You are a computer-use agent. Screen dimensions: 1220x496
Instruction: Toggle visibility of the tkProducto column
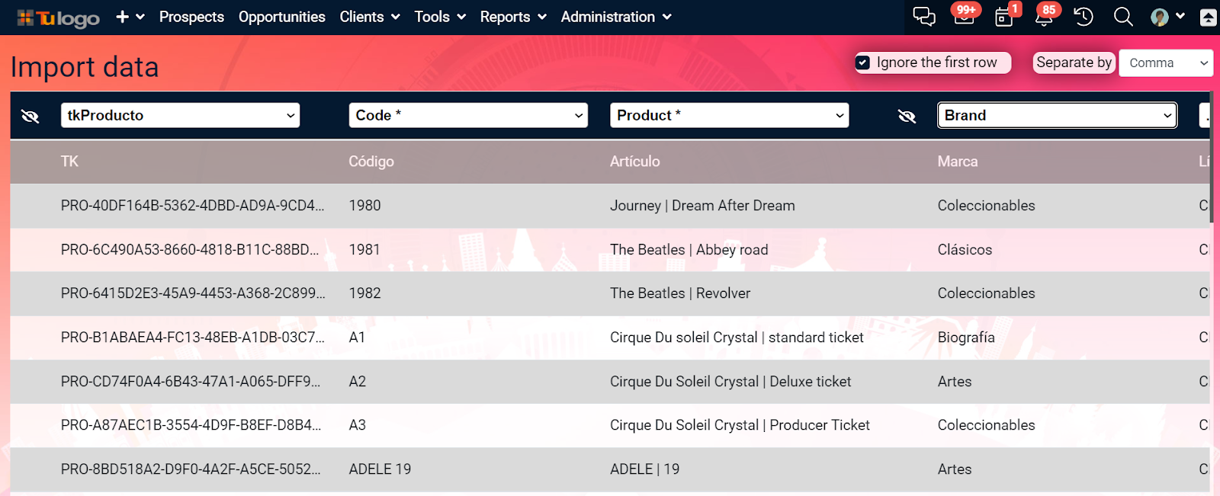click(x=30, y=116)
